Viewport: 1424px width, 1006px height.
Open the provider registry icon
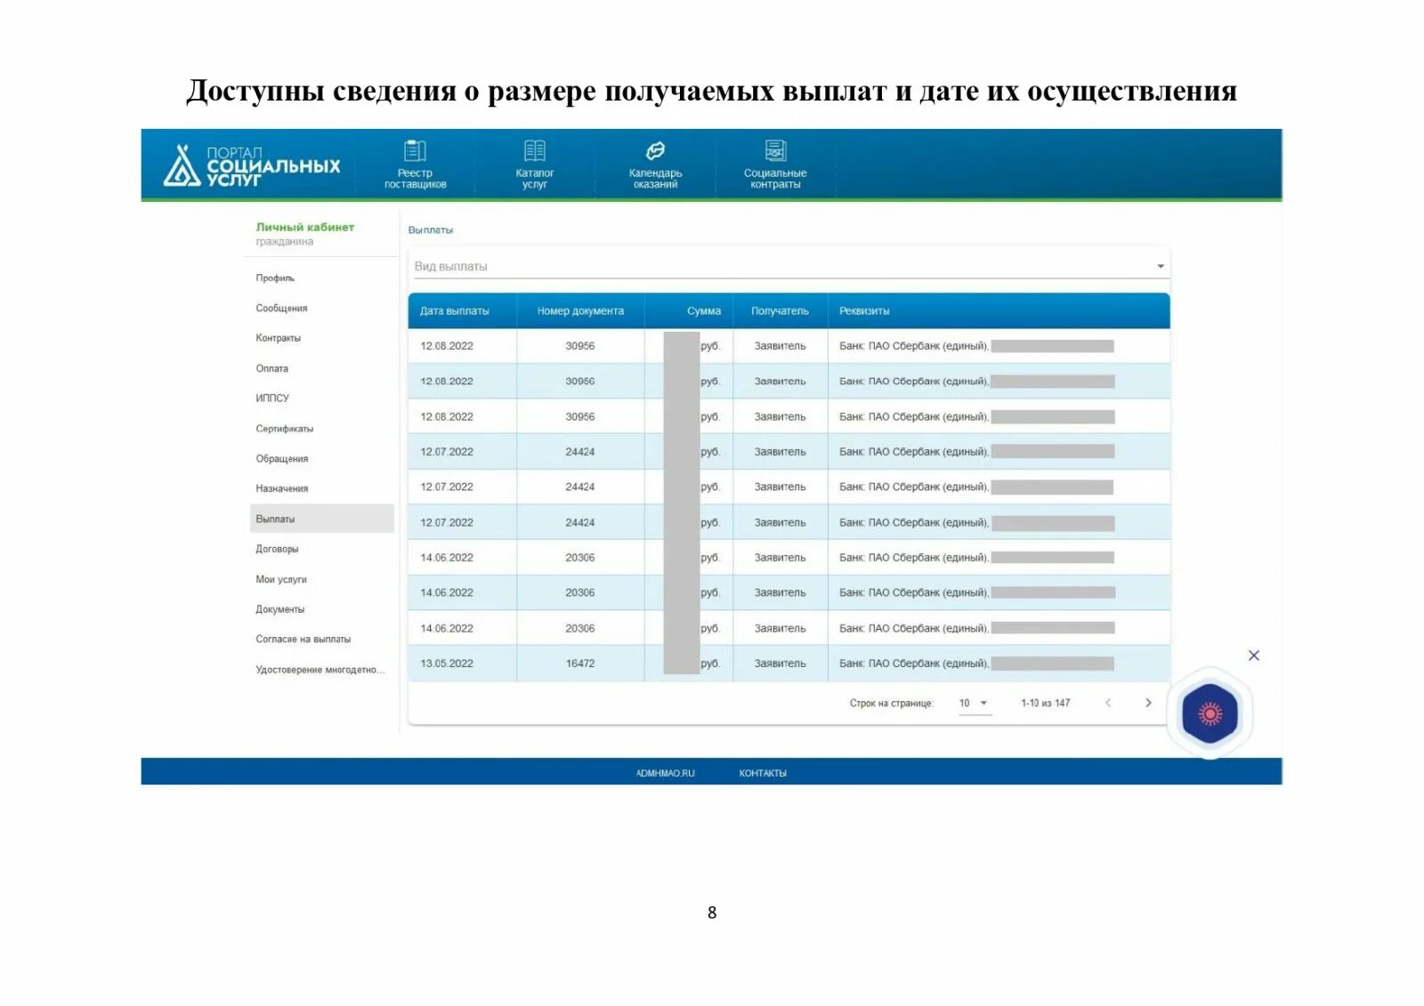pyautogui.click(x=415, y=150)
